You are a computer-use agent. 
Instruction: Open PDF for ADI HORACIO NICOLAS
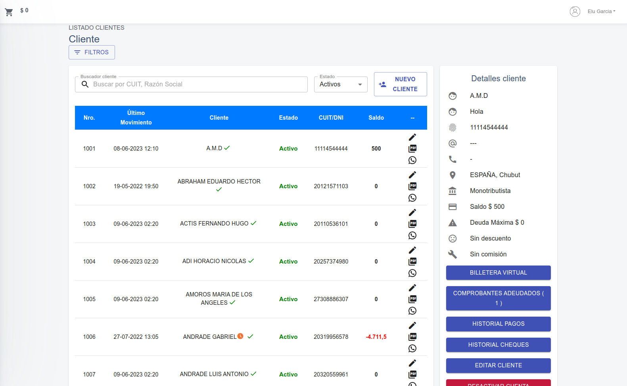point(412,262)
